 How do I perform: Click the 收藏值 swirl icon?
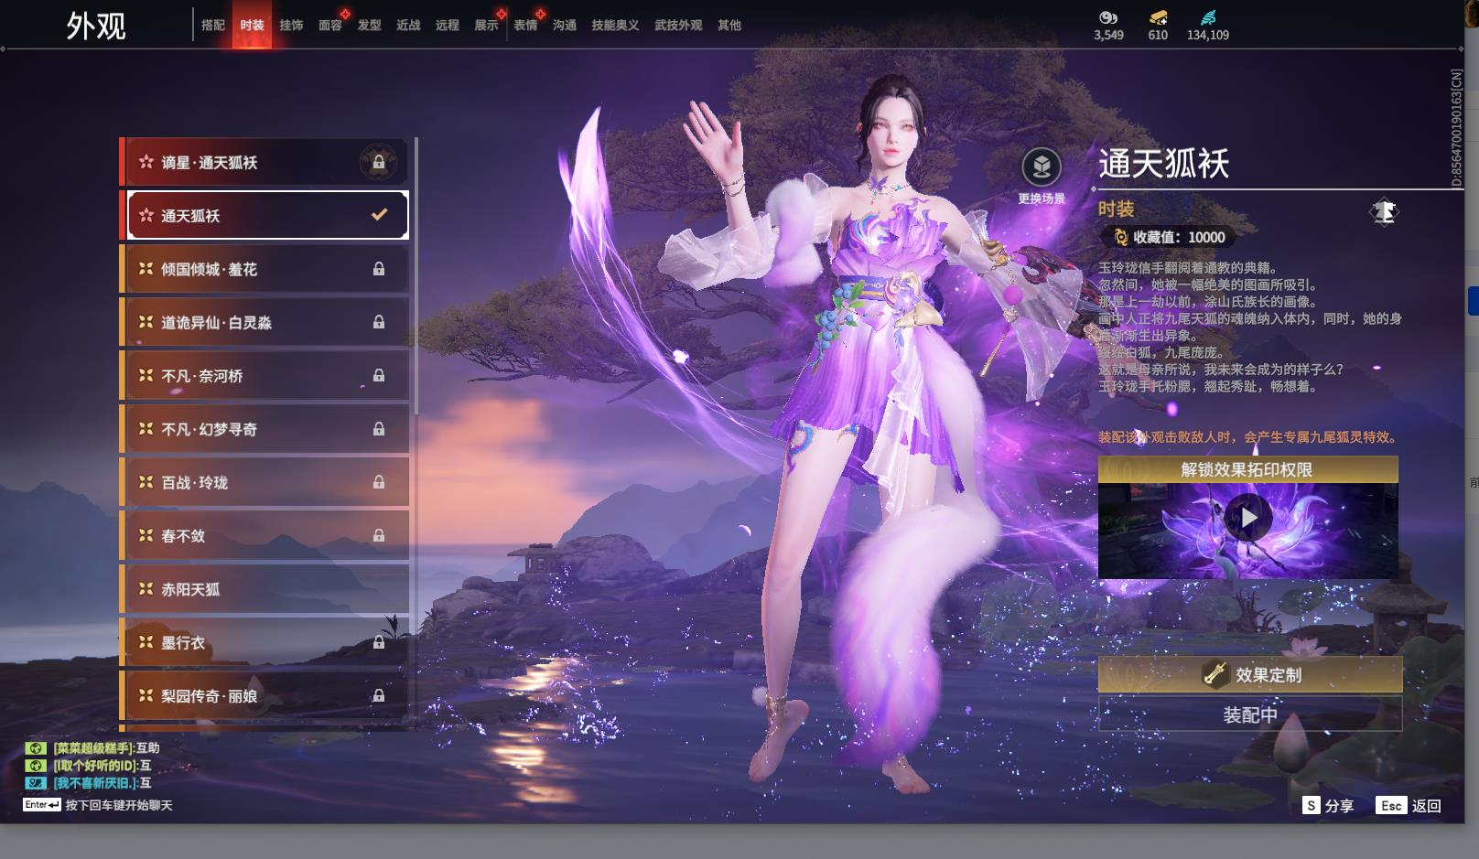pos(1121,237)
